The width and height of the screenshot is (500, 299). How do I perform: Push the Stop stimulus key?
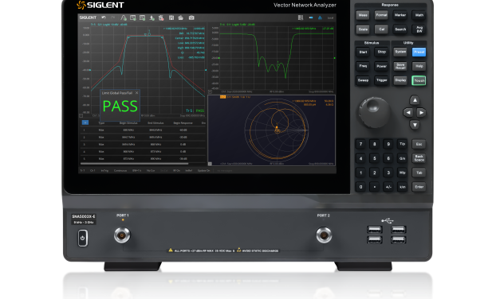381,52
